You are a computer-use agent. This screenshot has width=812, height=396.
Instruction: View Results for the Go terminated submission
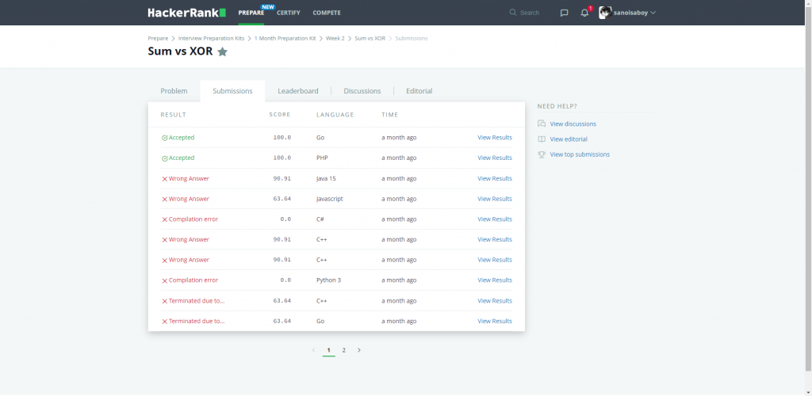[x=495, y=321]
